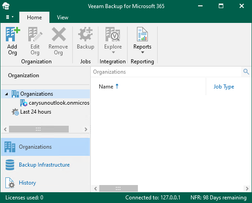252x203 pixels.
Task: Open the Reports icon in ribbon
Action: coord(142,34)
